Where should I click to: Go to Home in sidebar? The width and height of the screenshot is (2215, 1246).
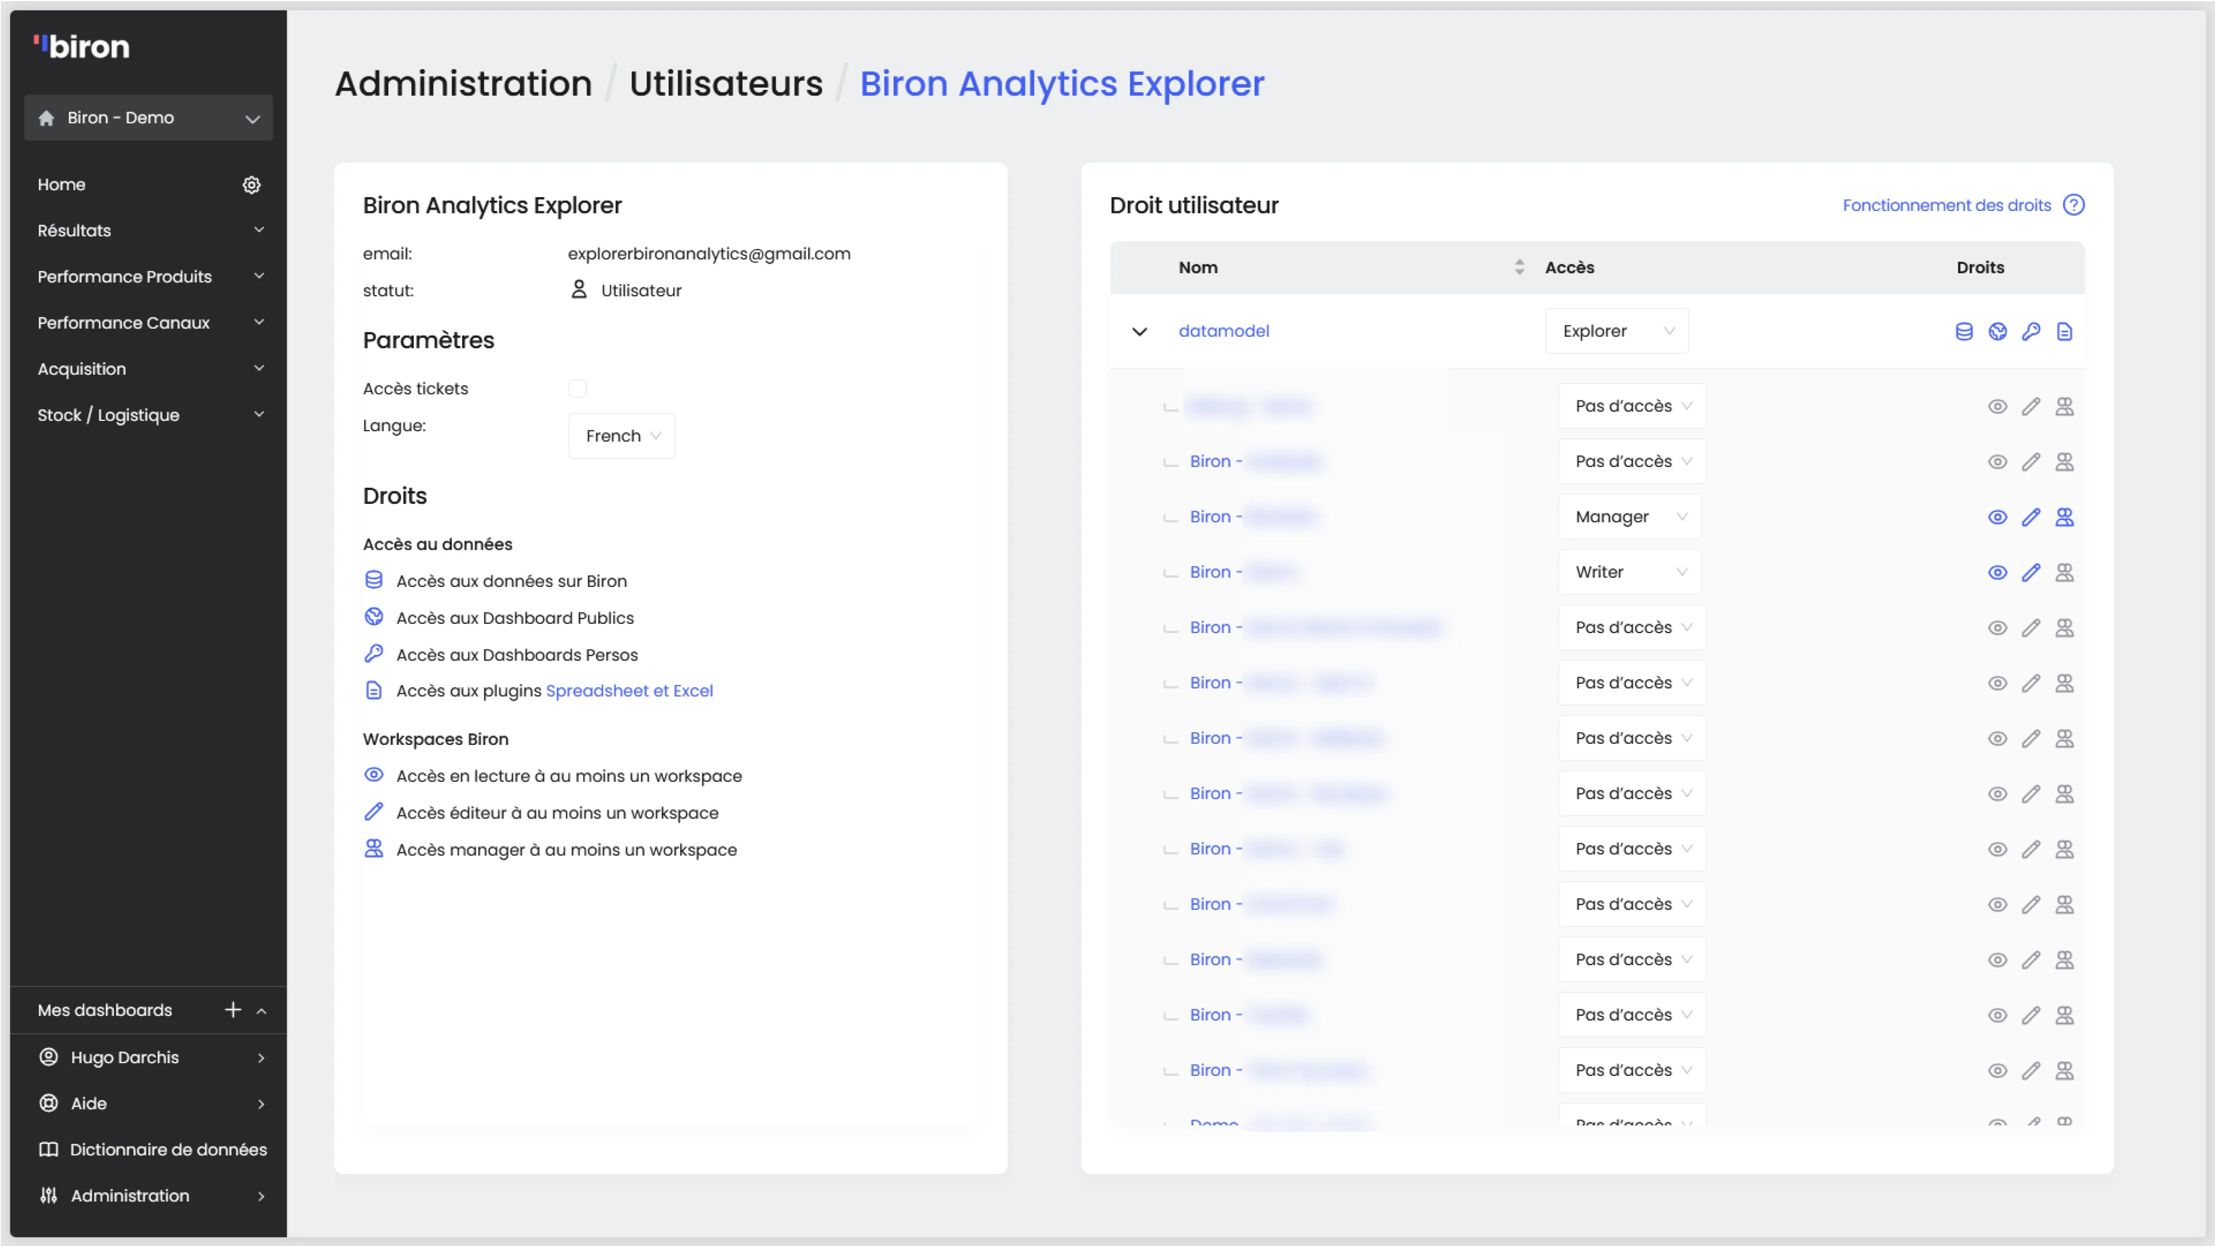[x=62, y=185]
